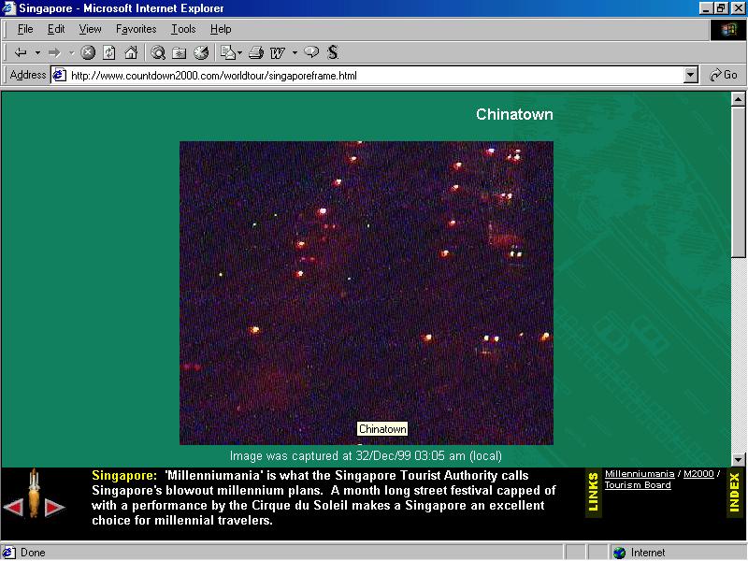Image resolution: width=748 pixels, height=561 pixels.
Task: Open the Forward button history dropdown
Action: tap(71, 52)
